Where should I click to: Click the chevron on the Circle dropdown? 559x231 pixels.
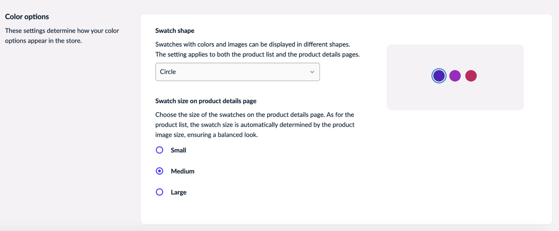point(312,72)
